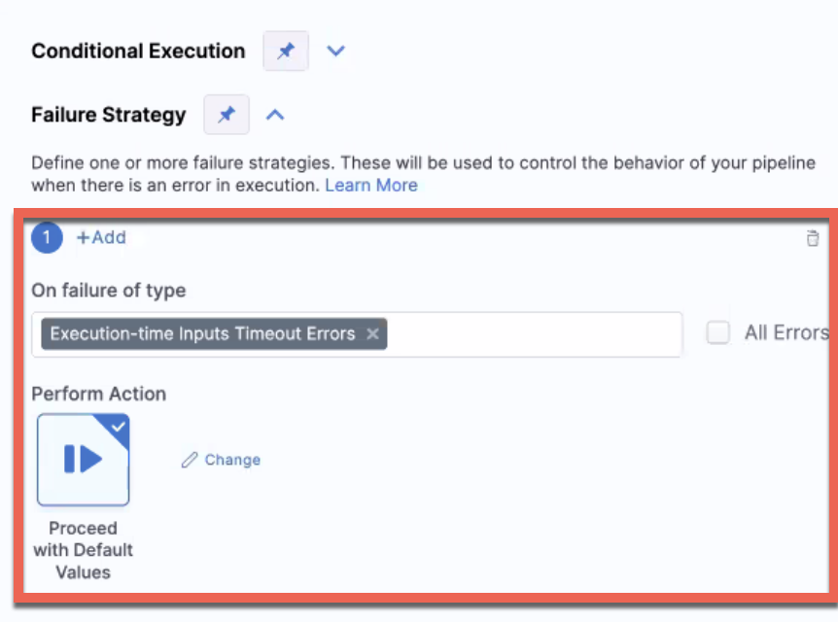Click the Change action link text

click(232, 460)
